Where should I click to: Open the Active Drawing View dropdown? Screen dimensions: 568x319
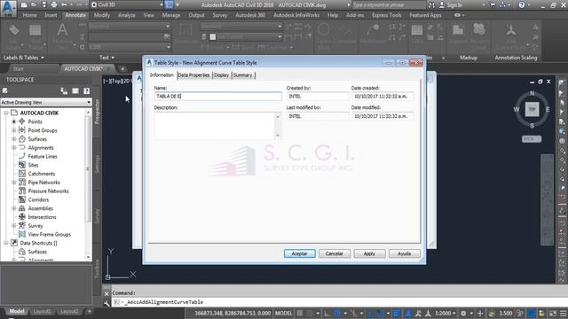point(45,103)
